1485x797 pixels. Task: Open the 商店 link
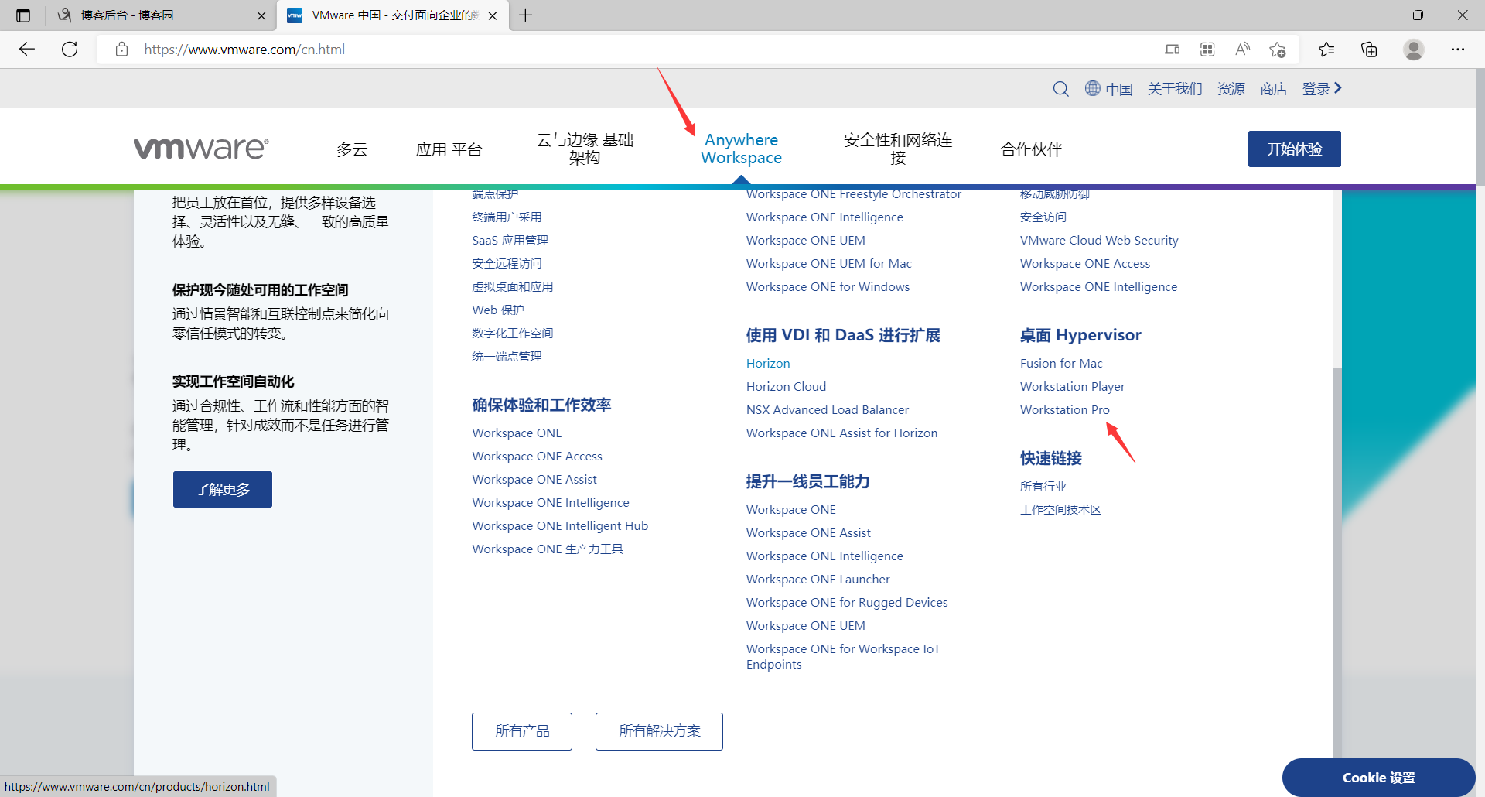(1274, 89)
